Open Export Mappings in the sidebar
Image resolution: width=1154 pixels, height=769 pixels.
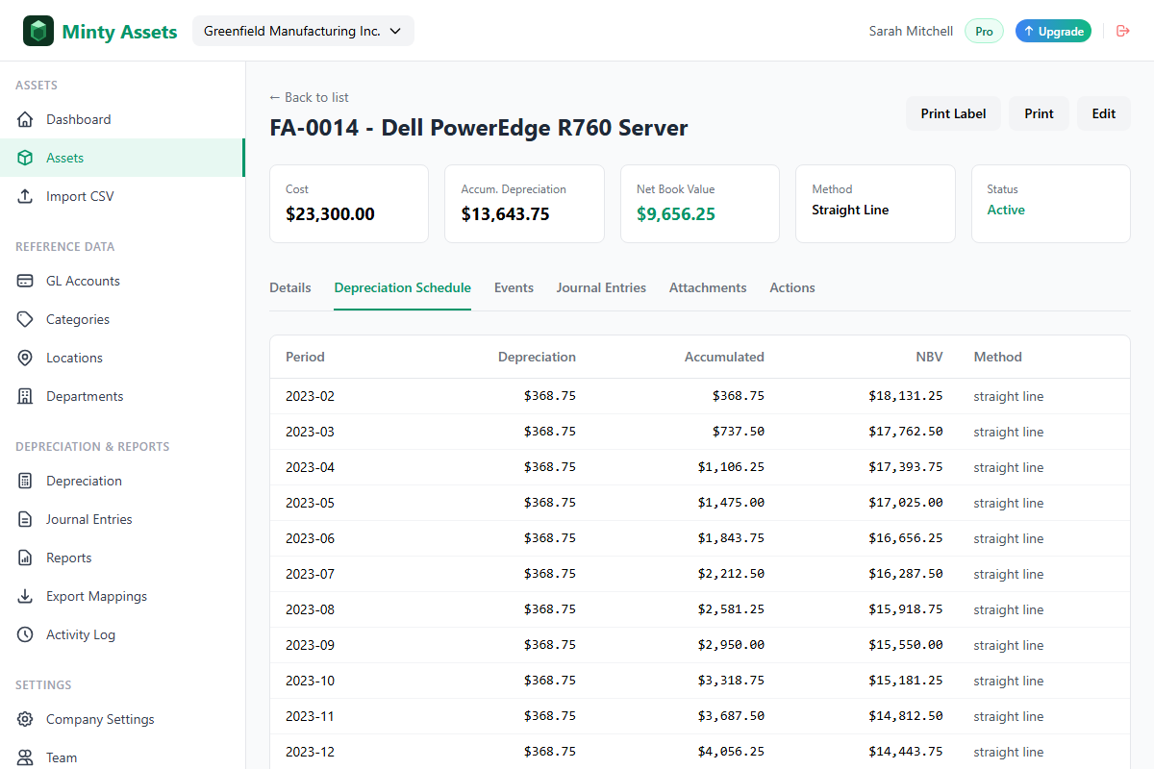point(122,596)
